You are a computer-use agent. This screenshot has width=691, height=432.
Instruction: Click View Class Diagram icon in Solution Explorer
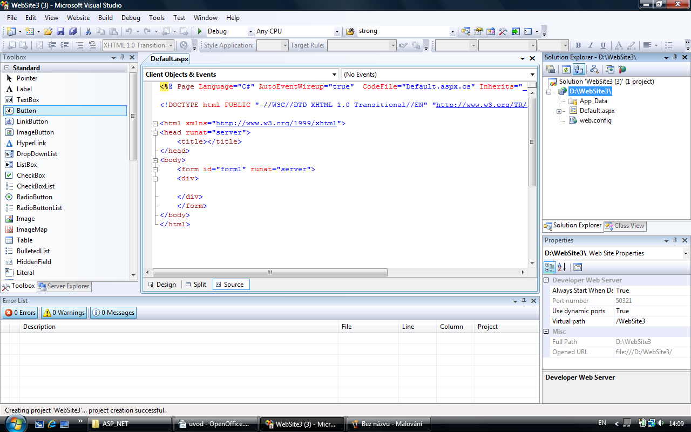(x=594, y=69)
